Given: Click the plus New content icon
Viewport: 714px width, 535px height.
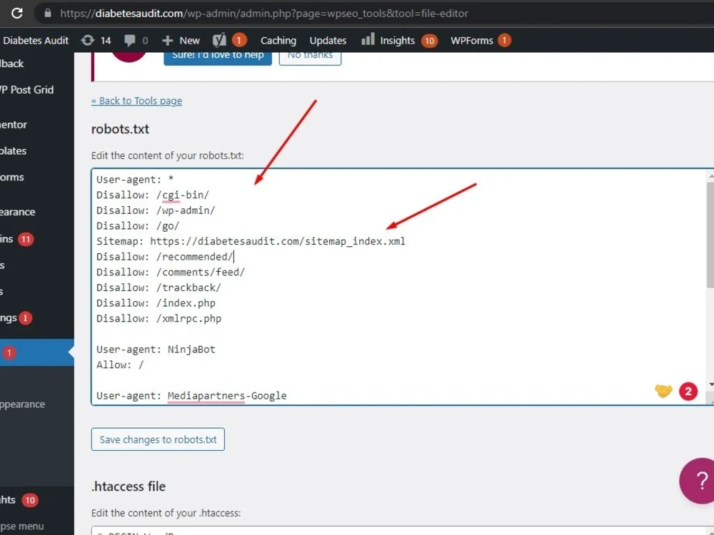Looking at the screenshot, I should coord(168,41).
